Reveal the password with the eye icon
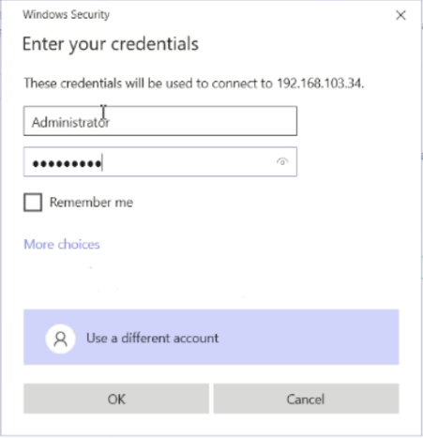 282,161
